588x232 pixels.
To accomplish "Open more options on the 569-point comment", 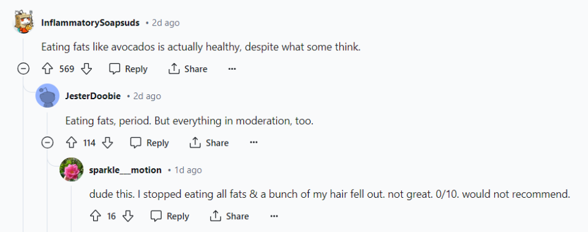I will [x=232, y=69].
